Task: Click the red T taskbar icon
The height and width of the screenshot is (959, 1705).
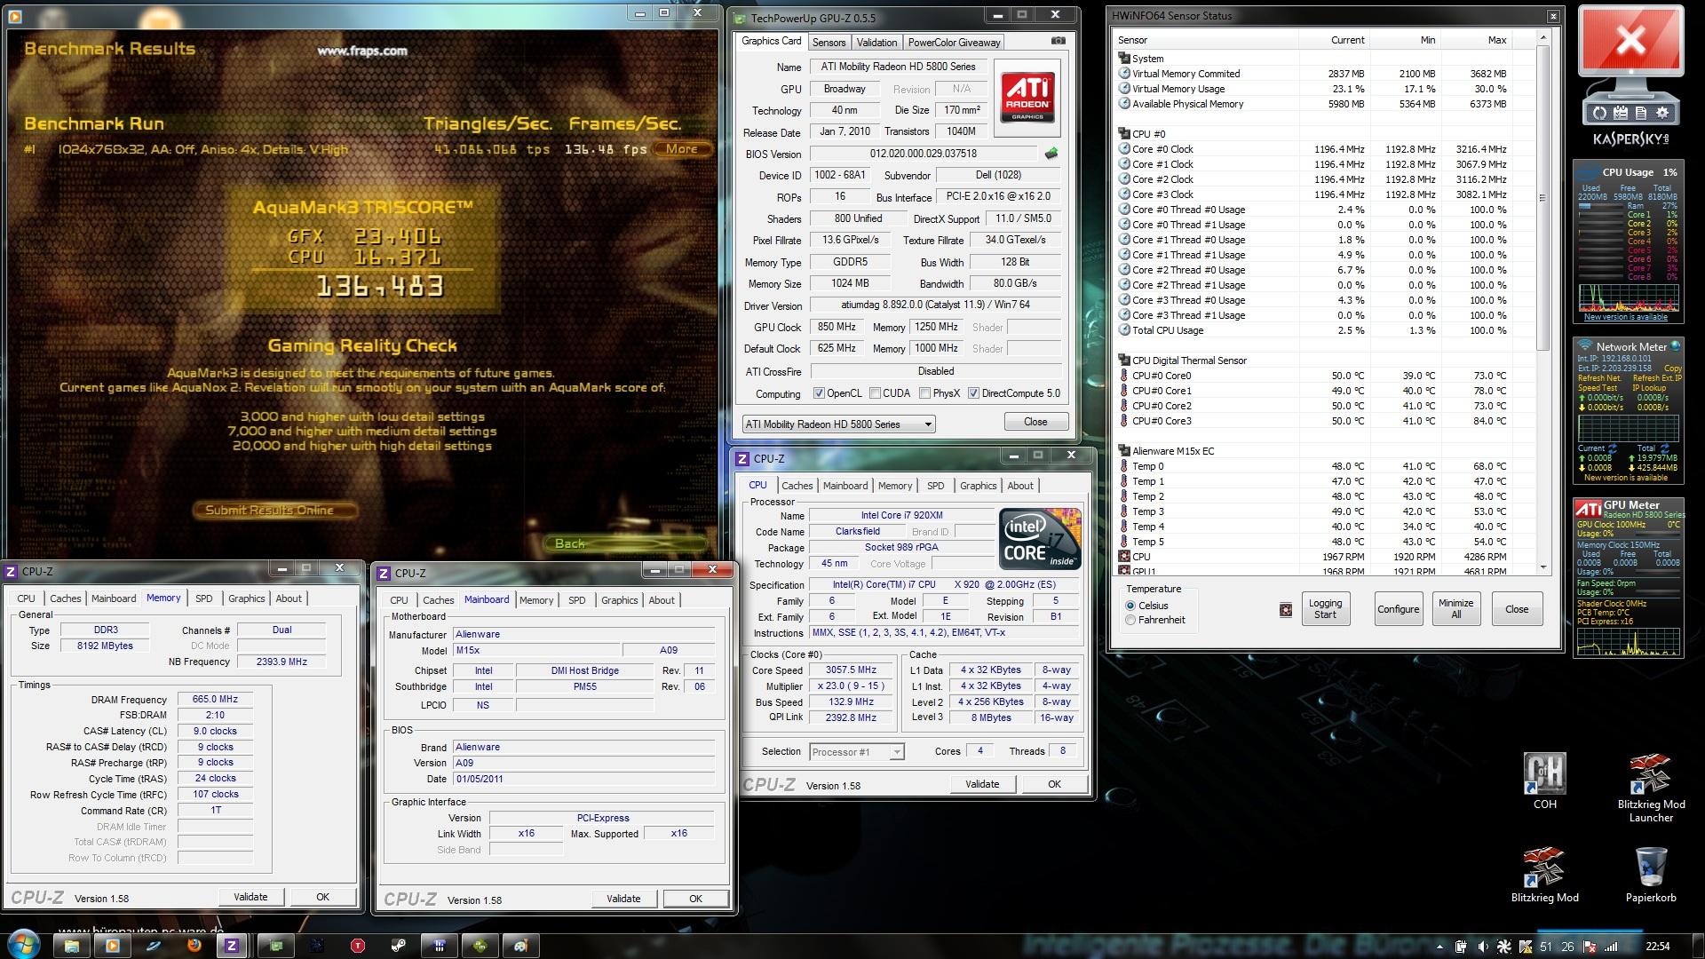Action: point(358,946)
